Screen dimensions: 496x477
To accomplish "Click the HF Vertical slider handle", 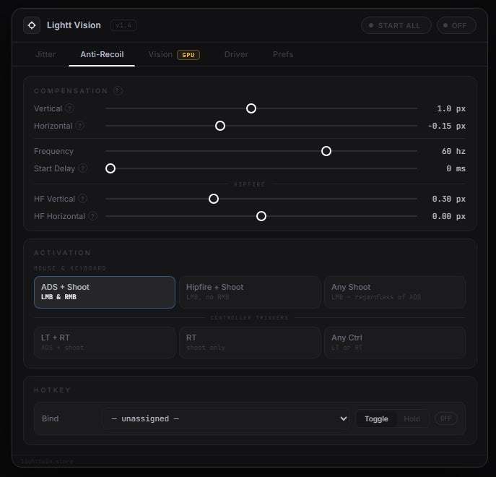I will [x=214, y=199].
